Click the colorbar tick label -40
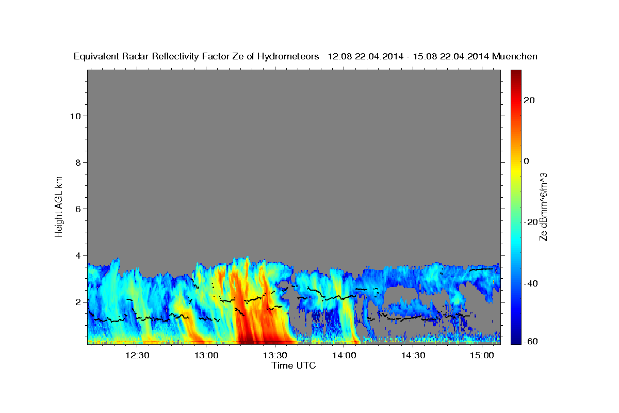 (x=531, y=283)
